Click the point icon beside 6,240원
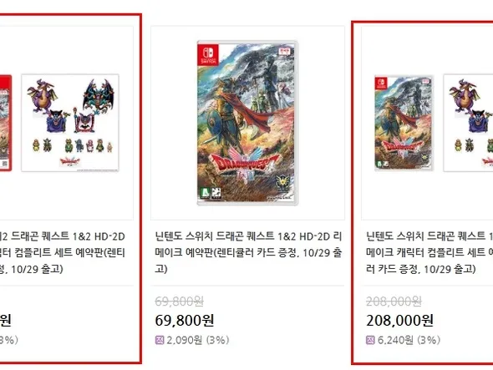This screenshot has width=493, height=370. pyautogui.click(x=370, y=340)
